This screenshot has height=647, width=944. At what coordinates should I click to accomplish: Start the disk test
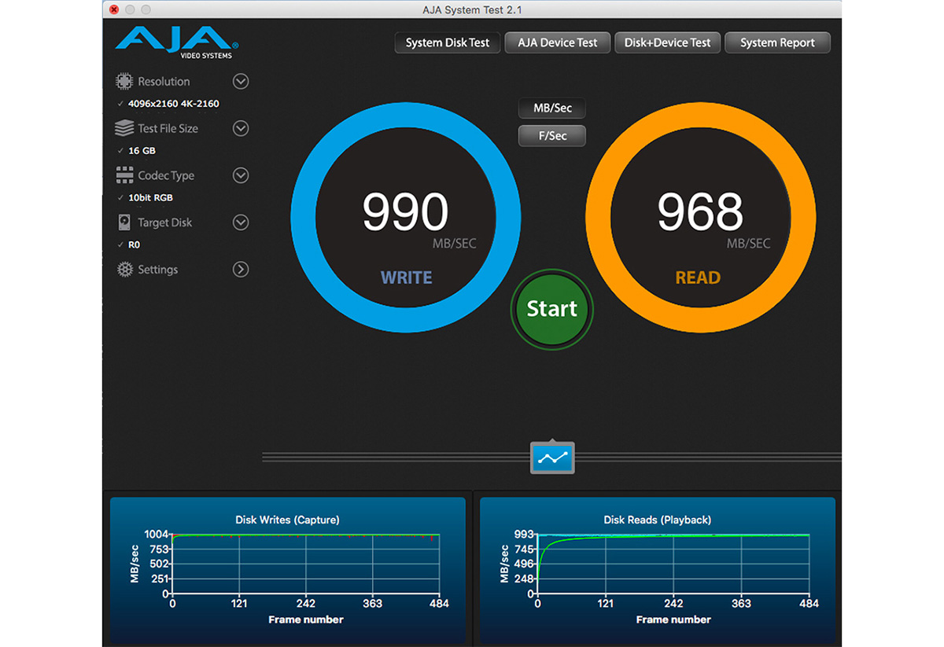pyautogui.click(x=552, y=309)
